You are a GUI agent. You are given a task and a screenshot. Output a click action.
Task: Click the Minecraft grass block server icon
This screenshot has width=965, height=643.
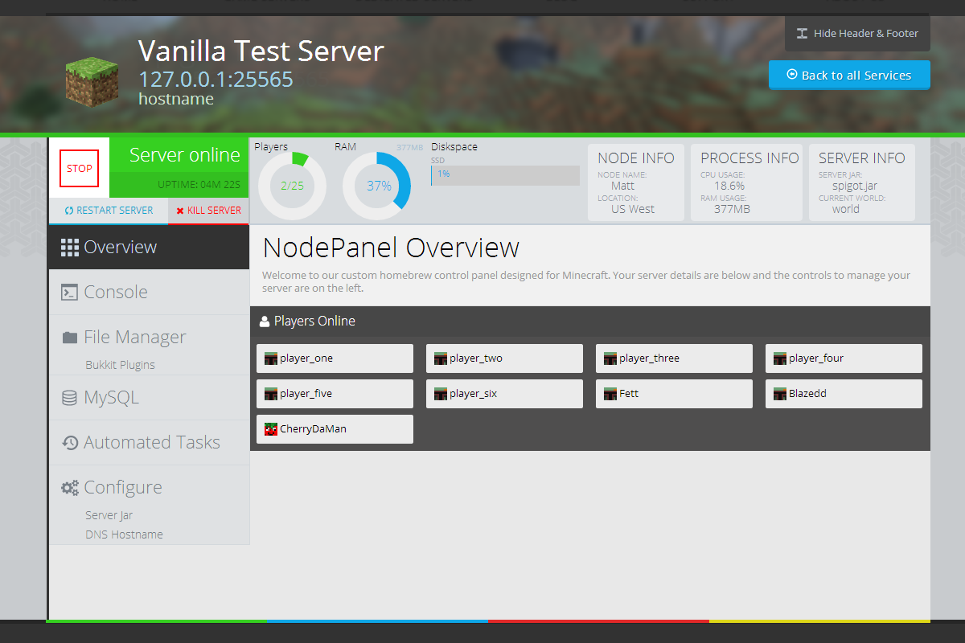click(x=92, y=84)
